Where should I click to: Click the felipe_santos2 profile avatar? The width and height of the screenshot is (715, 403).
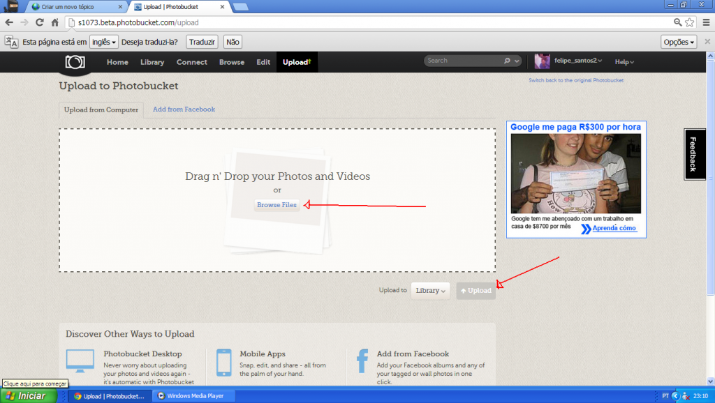(x=542, y=61)
